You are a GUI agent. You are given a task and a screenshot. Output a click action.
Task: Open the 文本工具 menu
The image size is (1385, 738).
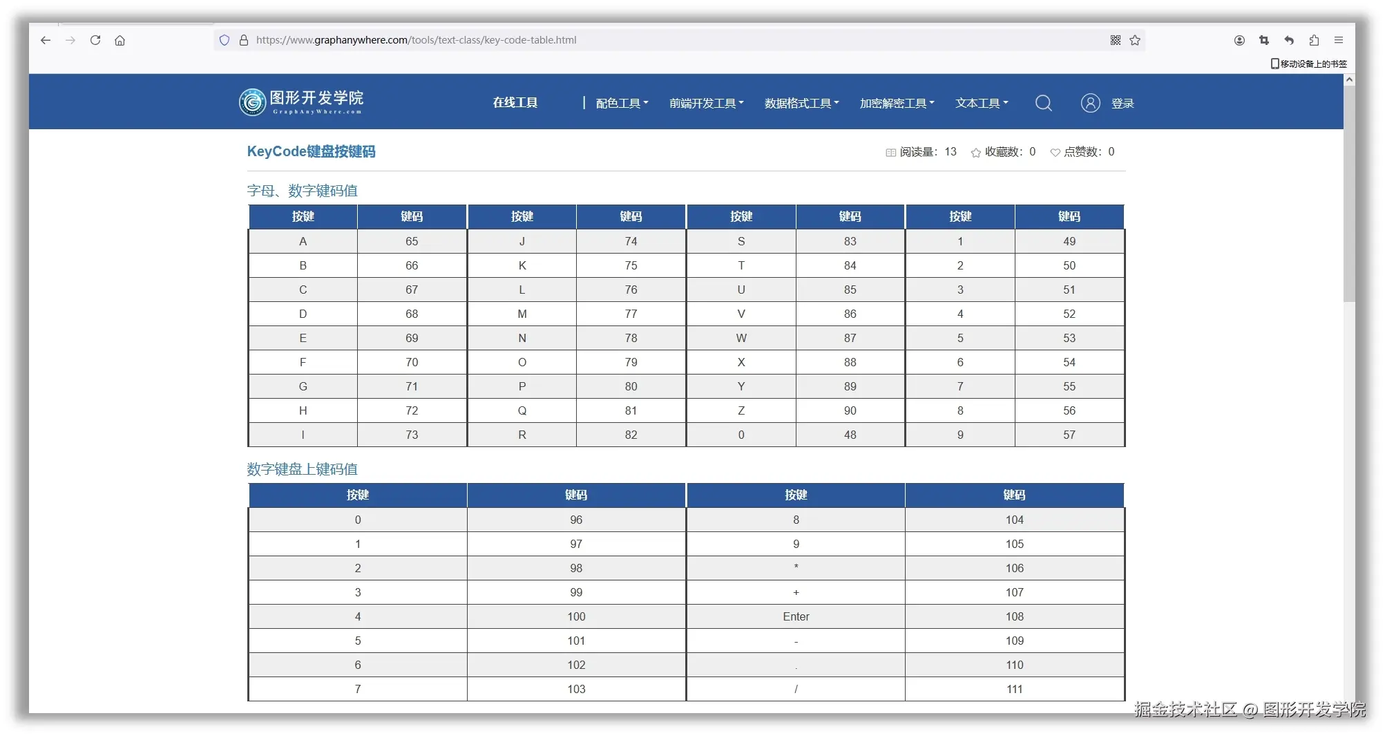coord(981,102)
